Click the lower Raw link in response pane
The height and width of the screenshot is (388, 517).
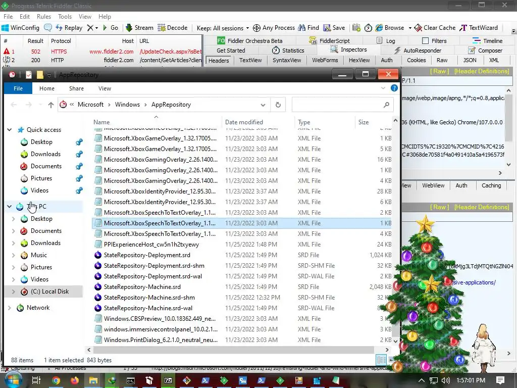point(440,207)
